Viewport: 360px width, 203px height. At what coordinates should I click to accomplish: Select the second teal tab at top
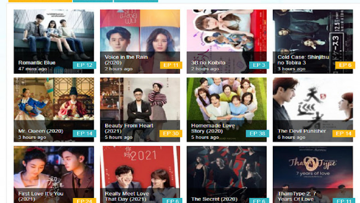[x=136, y=1]
